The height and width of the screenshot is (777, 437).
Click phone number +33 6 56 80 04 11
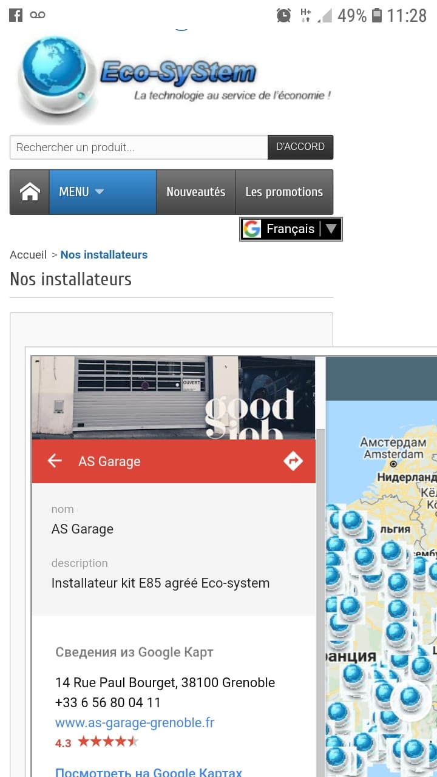(x=108, y=702)
